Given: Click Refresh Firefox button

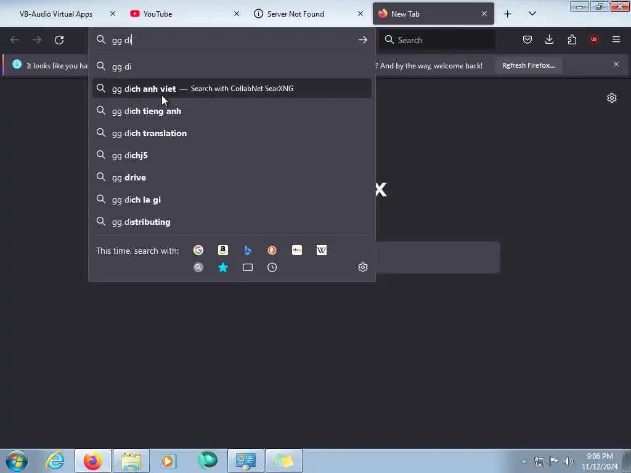Looking at the screenshot, I should point(528,65).
